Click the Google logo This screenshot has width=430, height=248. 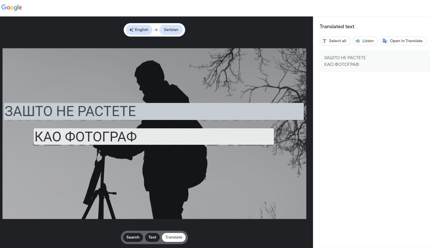(11, 8)
